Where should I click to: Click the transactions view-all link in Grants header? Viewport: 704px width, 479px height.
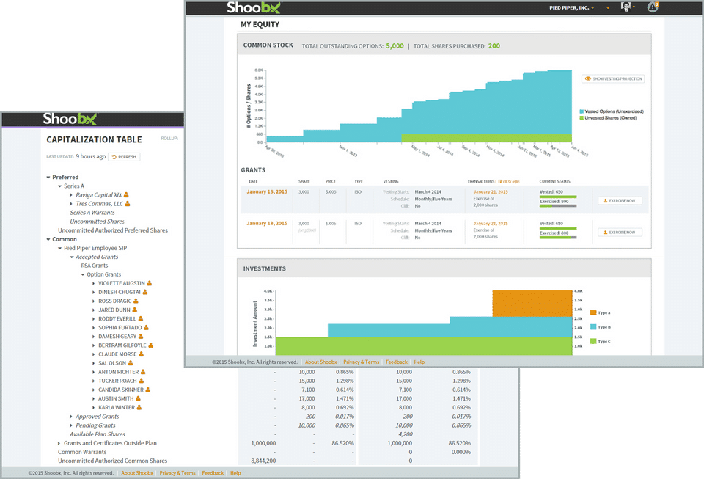coord(509,181)
